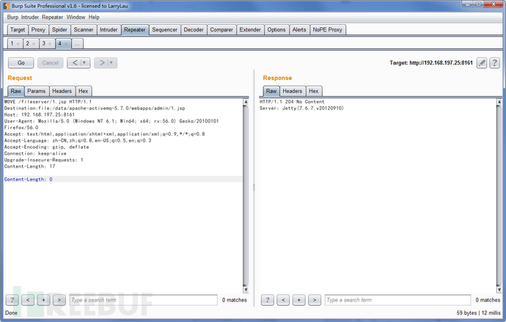Open the NoPE Proxy tab
506x322 pixels.
pyautogui.click(x=327, y=29)
